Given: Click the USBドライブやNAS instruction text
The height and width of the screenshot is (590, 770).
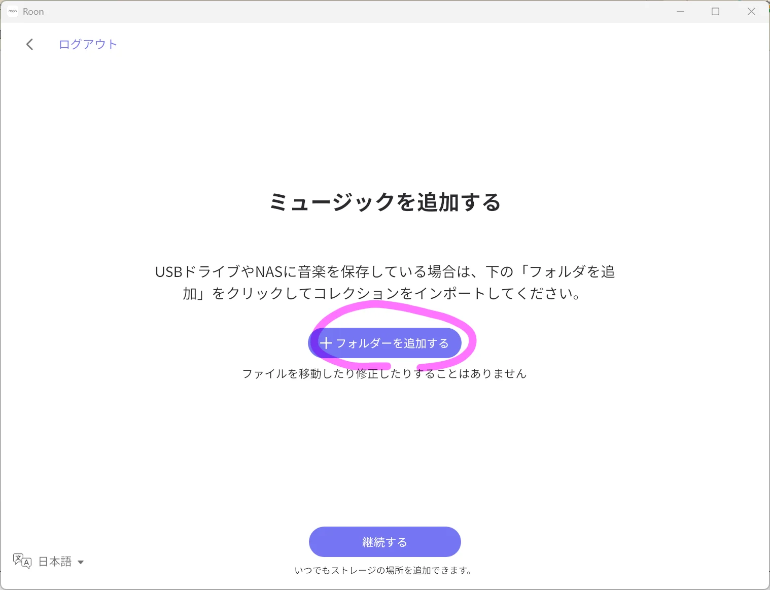Looking at the screenshot, I should point(384,272).
